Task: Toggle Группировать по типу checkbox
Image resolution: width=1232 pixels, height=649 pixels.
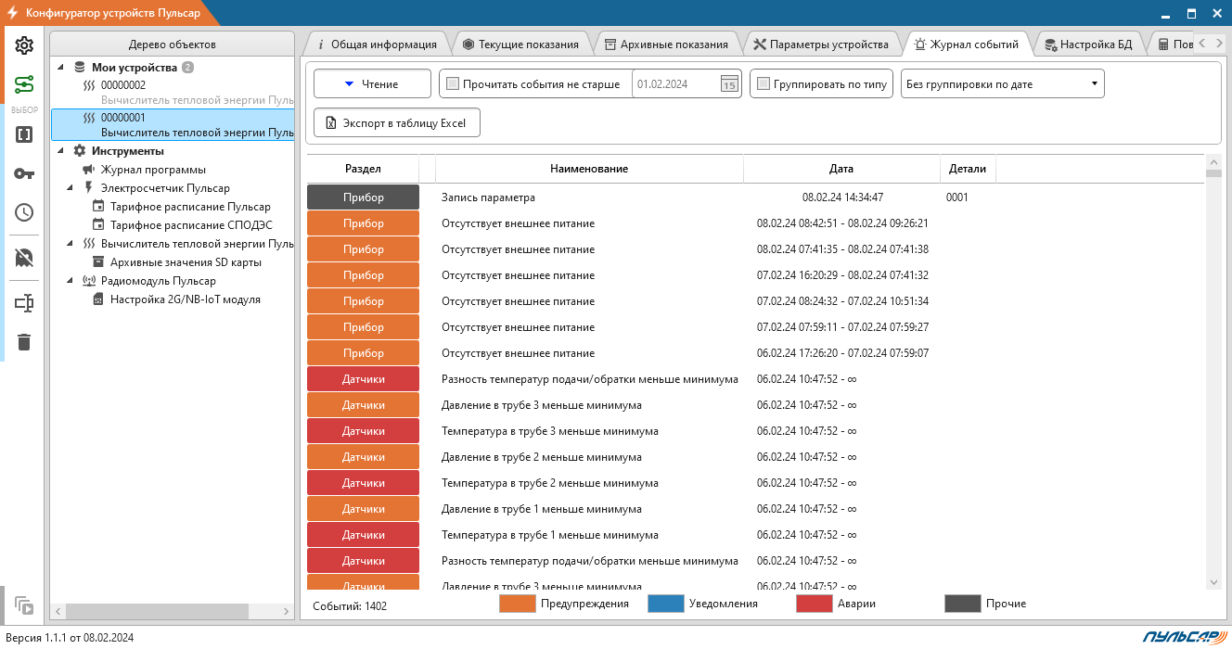Action: coord(764,84)
